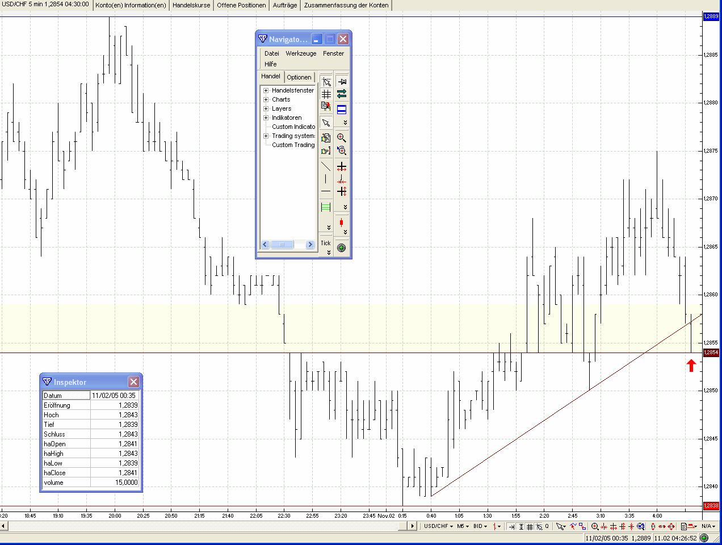
Task: Toggle the dotted selection button in bottom toolbar
Action: [x=539, y=527]
